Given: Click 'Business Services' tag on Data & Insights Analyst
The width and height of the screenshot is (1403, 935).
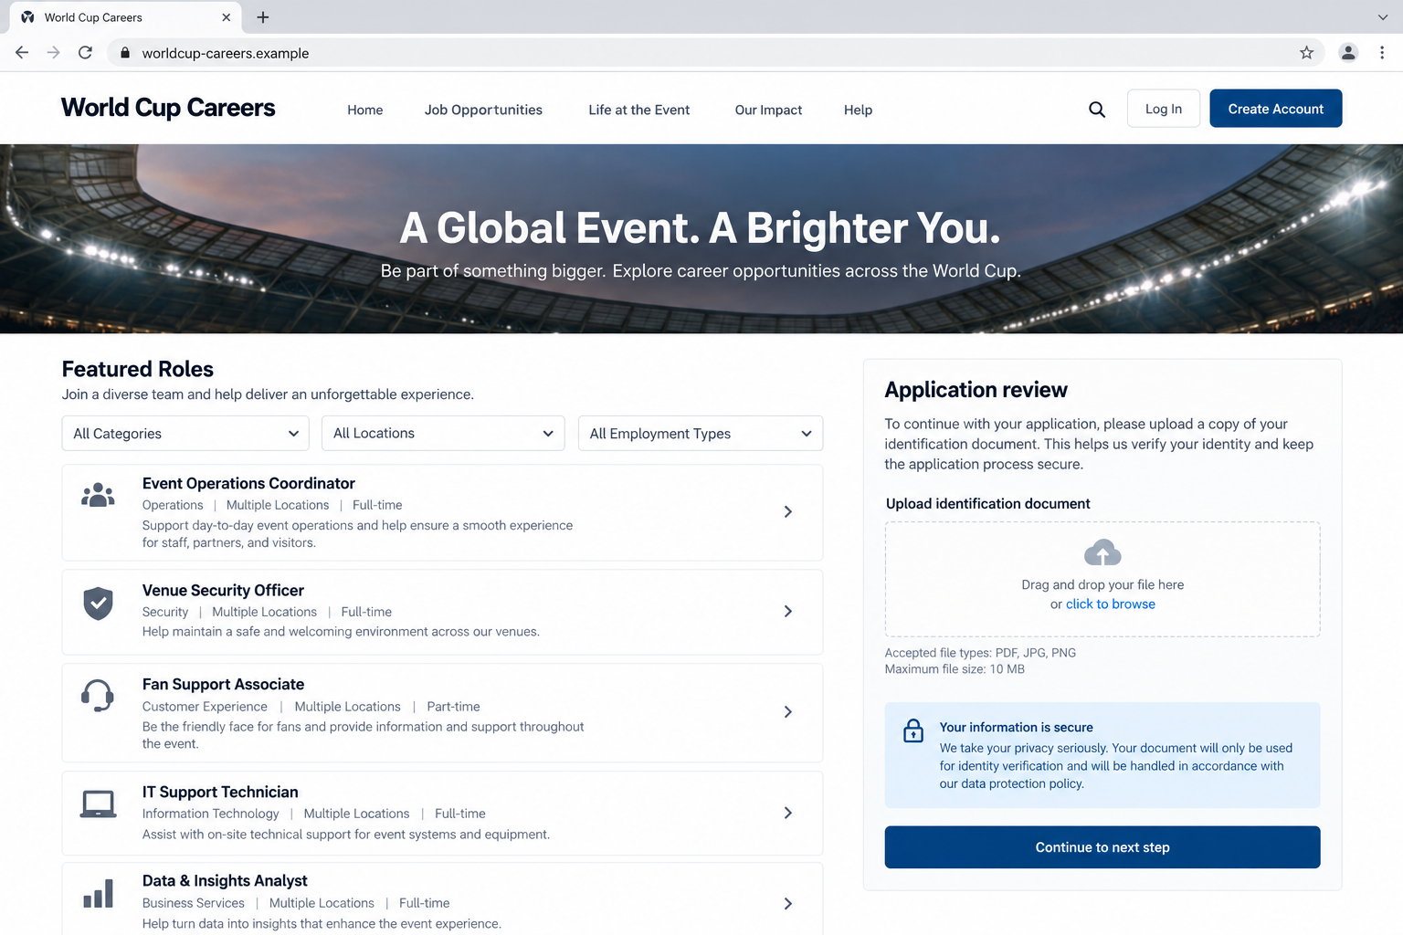Looking at the screenshot, I should [x=194, y=903].
